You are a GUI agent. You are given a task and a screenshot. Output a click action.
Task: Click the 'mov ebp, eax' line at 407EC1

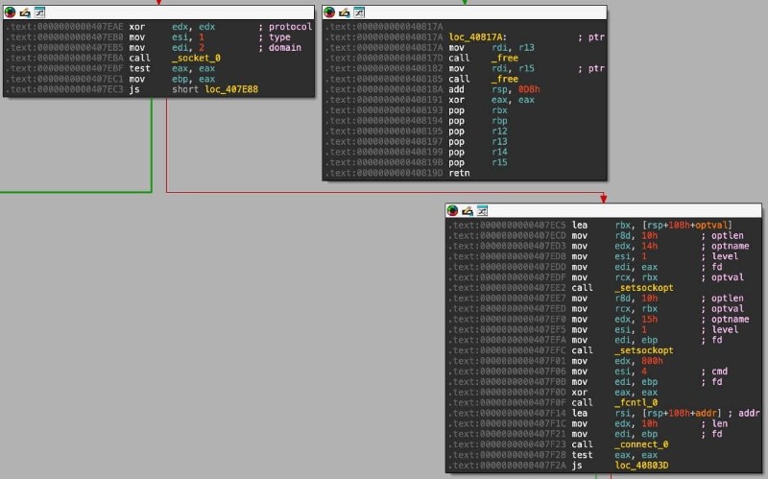[x=159, y=79]
